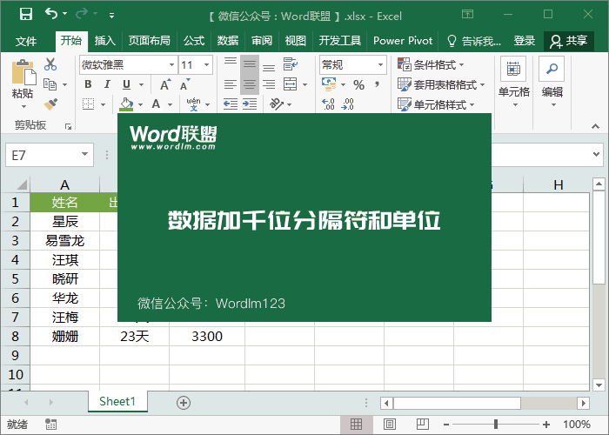Screen dimensions: 609x435
Task: Click Merge and Center icon
Action: pos(290,84)
